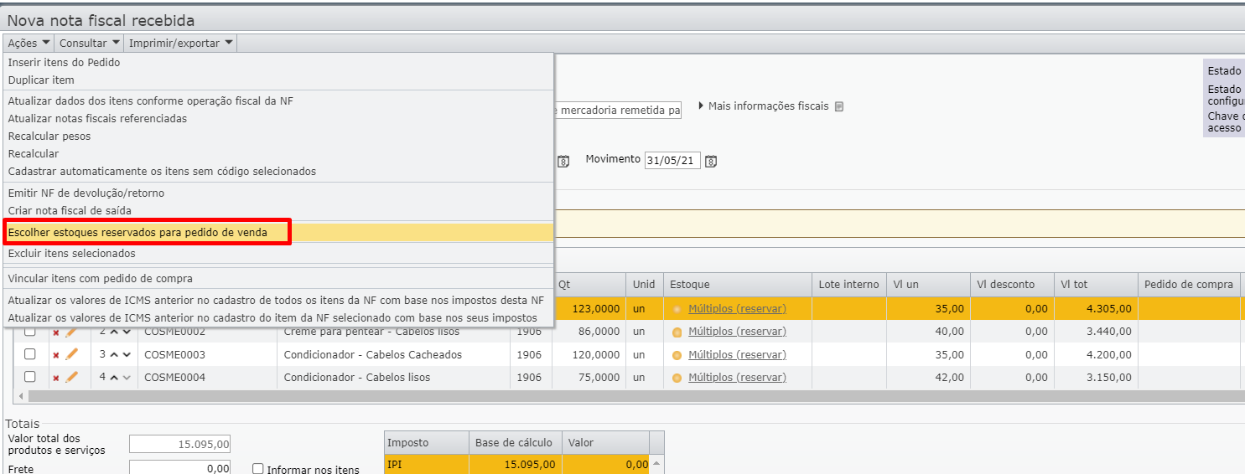
Task: Move COSME0004 item up
Action: tap(113, 378)
